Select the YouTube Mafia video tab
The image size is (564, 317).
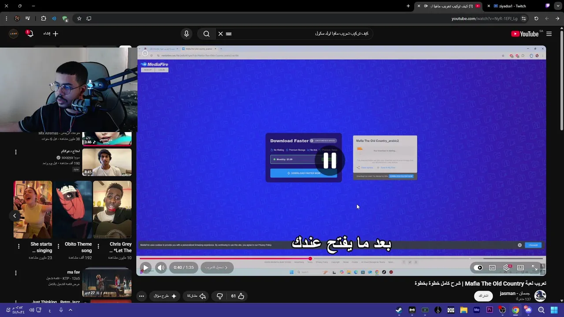(x=449, y=6)
